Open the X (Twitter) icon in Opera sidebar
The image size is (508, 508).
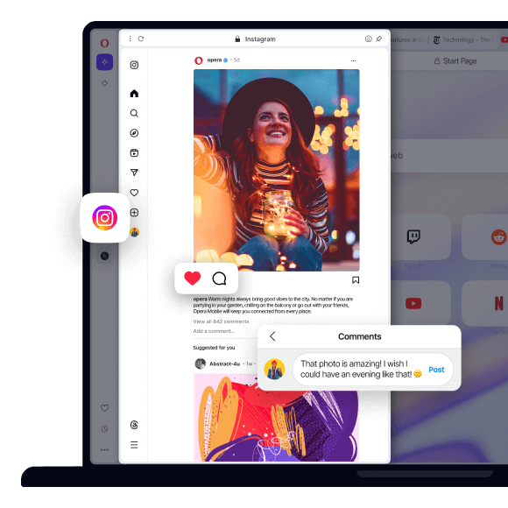104,256
